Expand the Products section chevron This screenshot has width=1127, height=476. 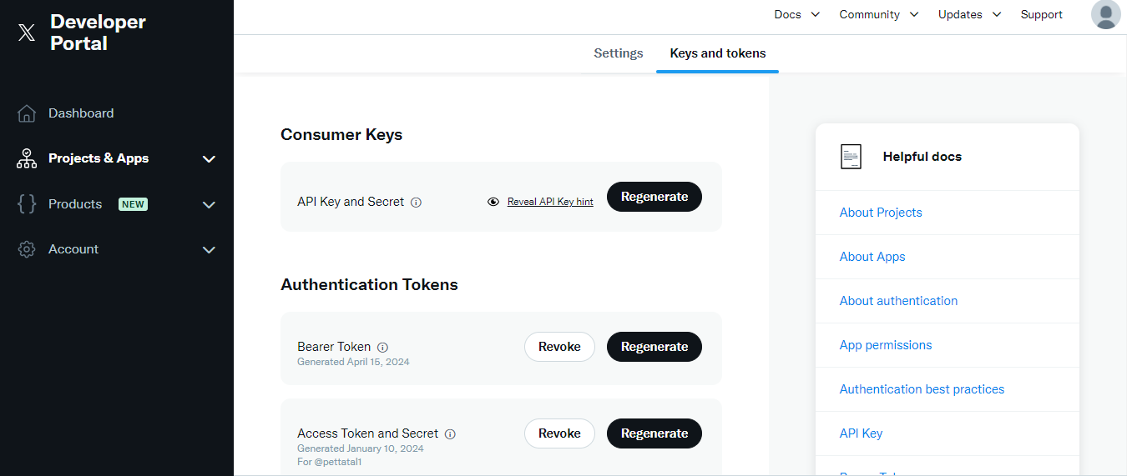point(209,205)
